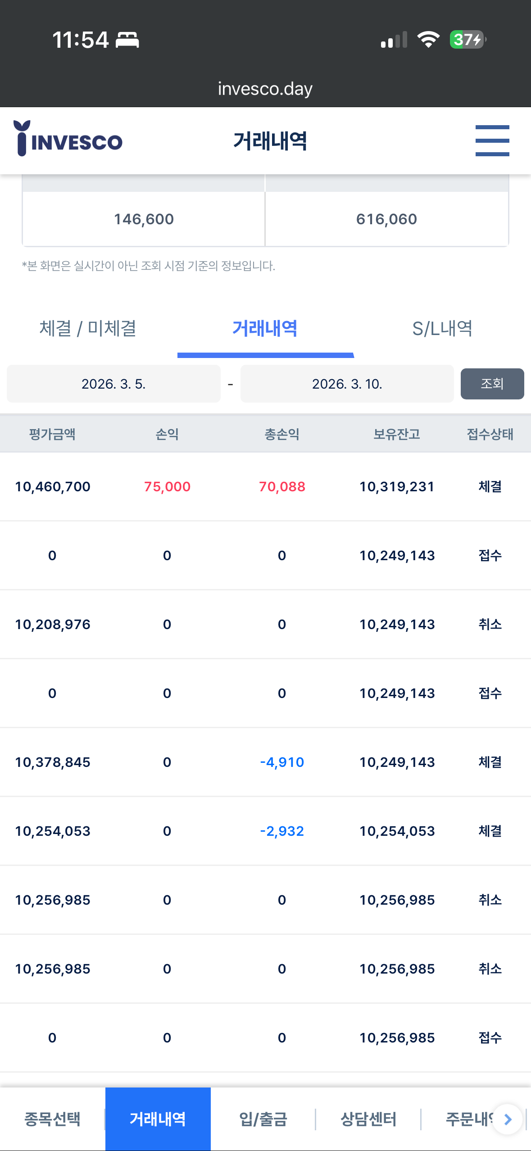Open 상담센터 in bottom navigation
Viewport: 531px width, 1151px height.
(368, 1119)
